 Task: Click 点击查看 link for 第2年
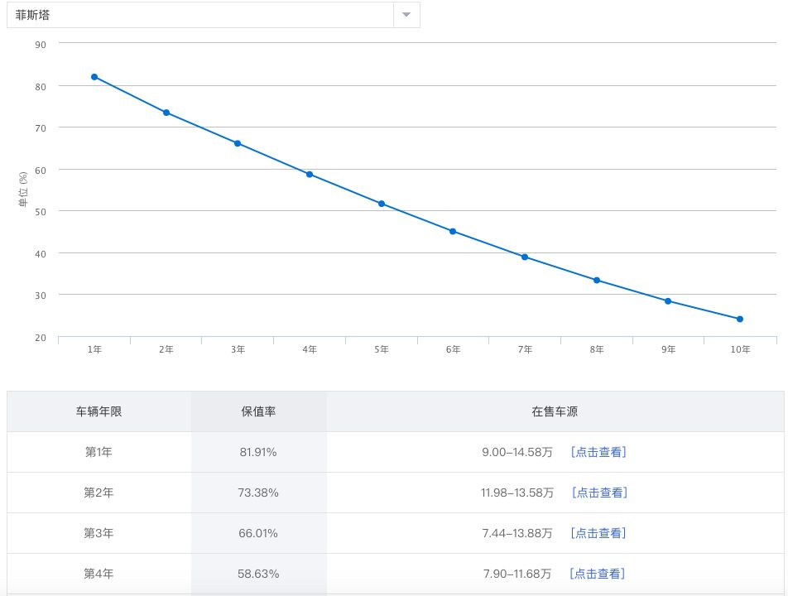(599, 493)
